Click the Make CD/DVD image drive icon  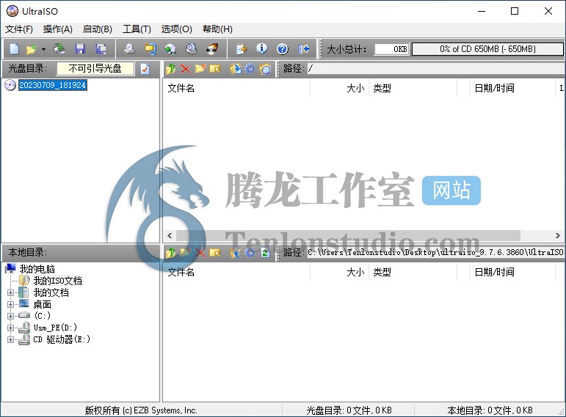tap(129, 48)
